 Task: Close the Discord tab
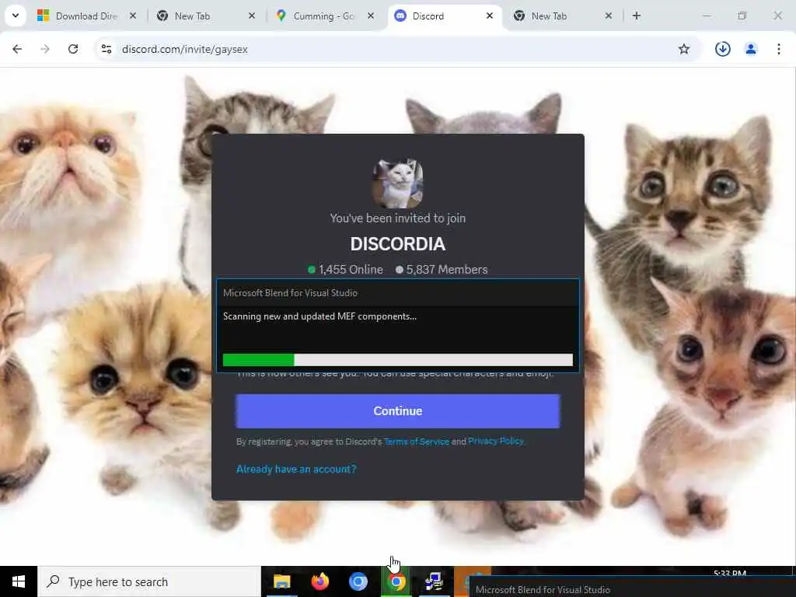point(490,16)
